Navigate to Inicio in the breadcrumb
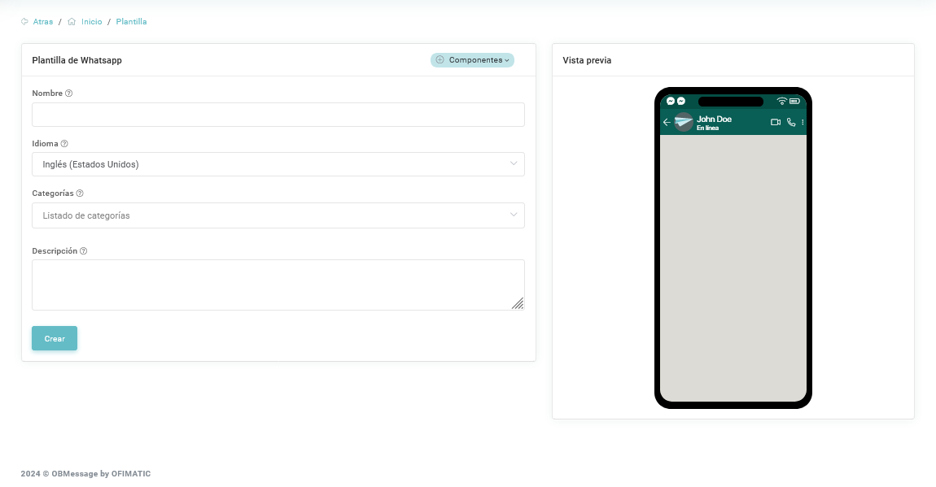Viewport: 936px width, 487px height. pyautogui.click(x=91, y=22)
